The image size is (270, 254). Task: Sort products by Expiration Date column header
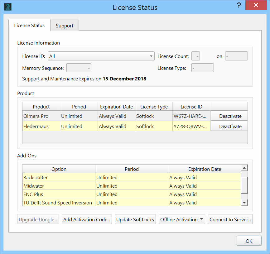[x=116, y=107]
